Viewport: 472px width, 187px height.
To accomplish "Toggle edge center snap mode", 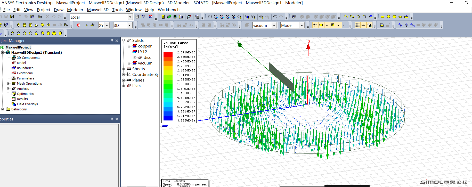I will (327, 25).
